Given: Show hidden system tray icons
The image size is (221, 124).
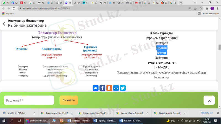Looking at the screenshot, I should click(x=178, y=121).
